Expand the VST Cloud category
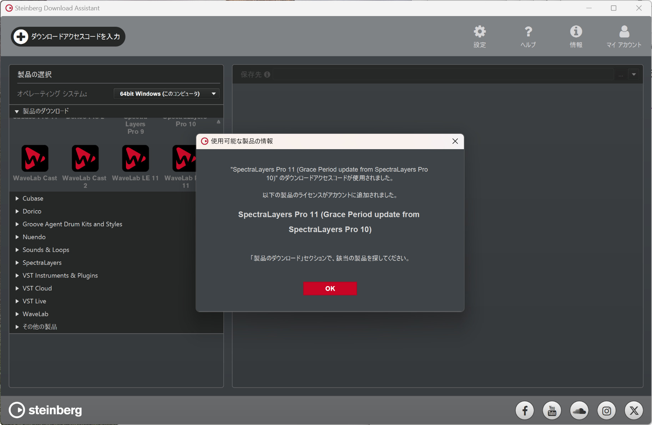Image resolution: width=652 pixels, height=425 pixels. [x=17, y=288]
